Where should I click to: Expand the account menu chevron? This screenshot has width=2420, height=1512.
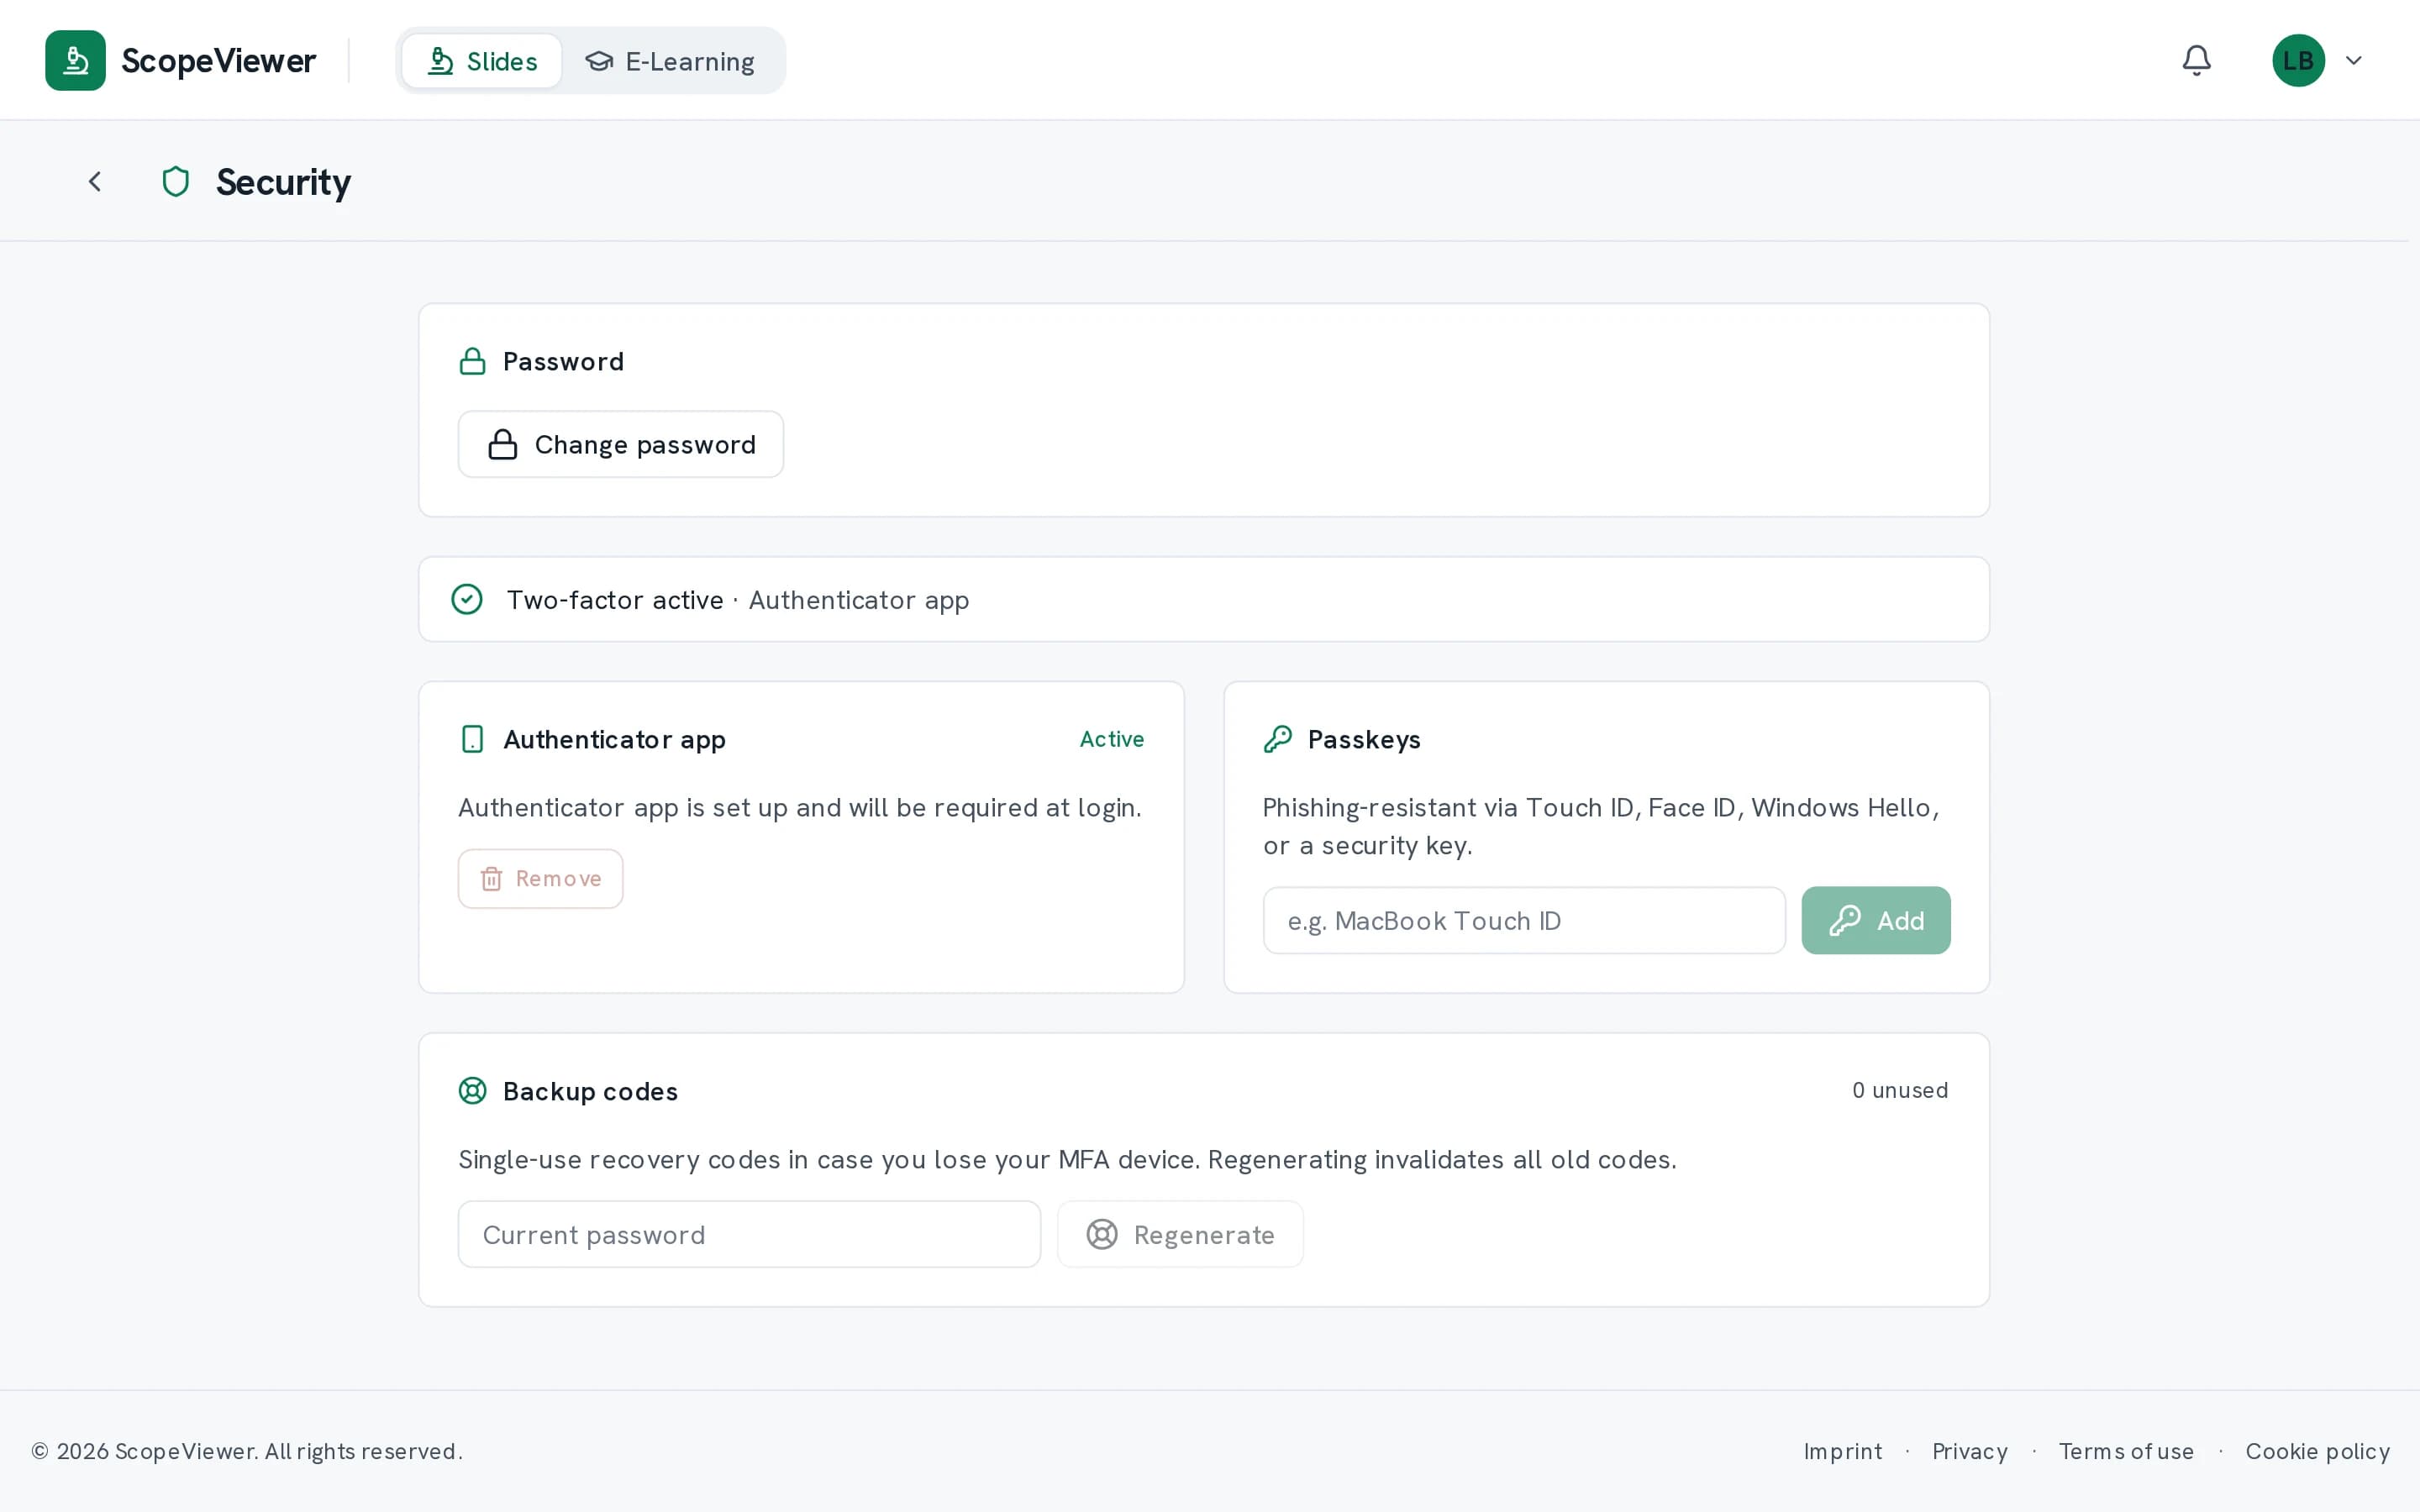click(2354, 60)
